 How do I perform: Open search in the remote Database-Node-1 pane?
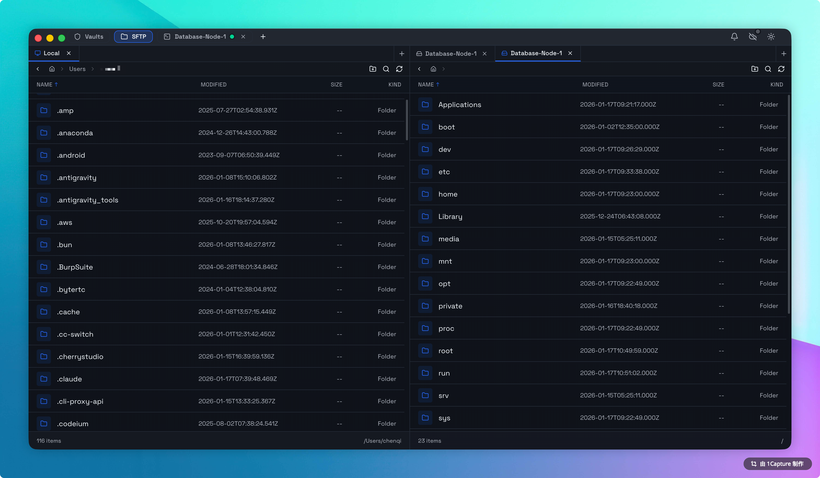pyautogui.click(x=768, y=69)
